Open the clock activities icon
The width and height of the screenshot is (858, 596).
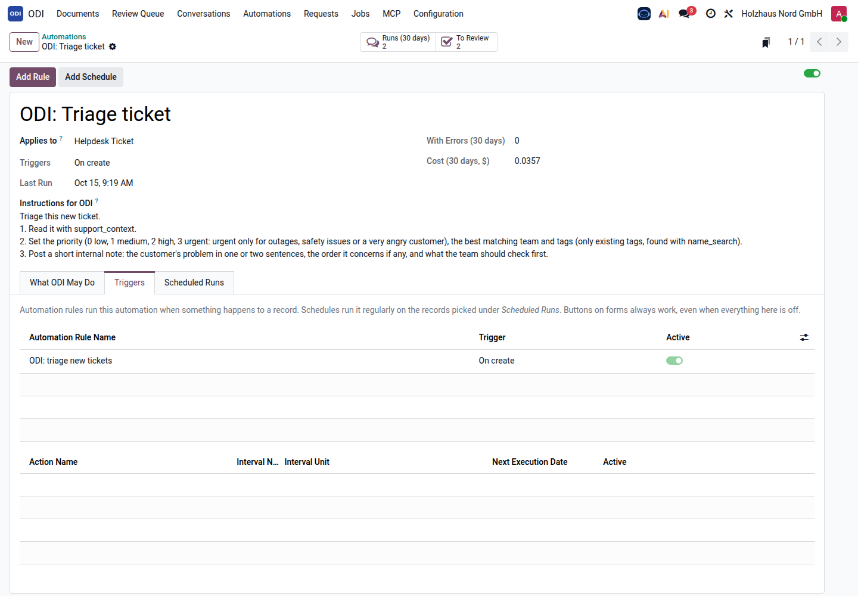(x=711, y=14)
